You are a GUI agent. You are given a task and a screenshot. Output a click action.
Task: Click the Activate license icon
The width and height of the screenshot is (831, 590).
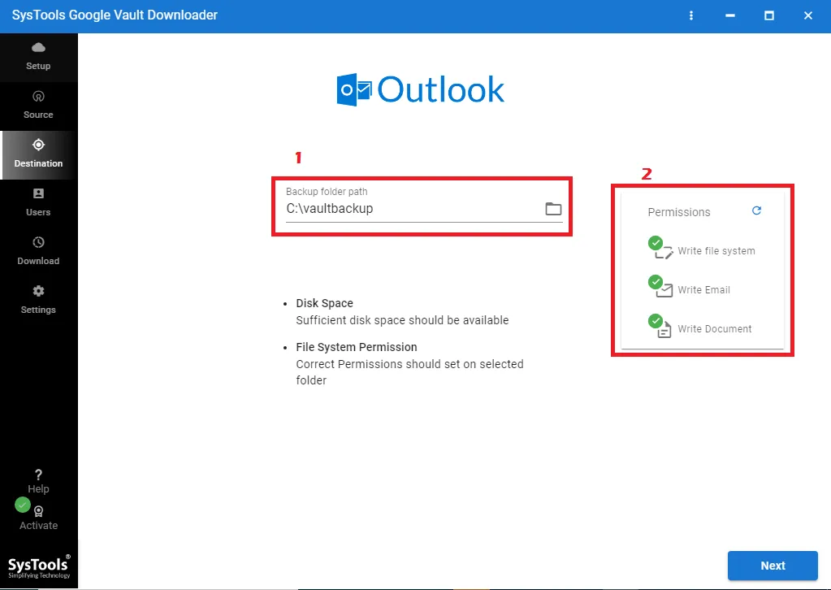(38, 511)
